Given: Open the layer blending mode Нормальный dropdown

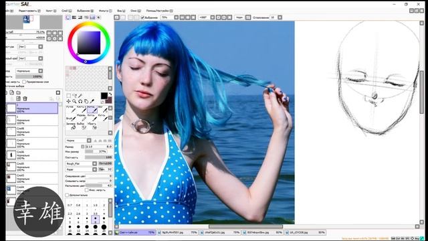Looking at the screenshot, I should click(29, 71).
